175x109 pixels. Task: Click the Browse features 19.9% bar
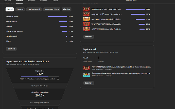63,21
